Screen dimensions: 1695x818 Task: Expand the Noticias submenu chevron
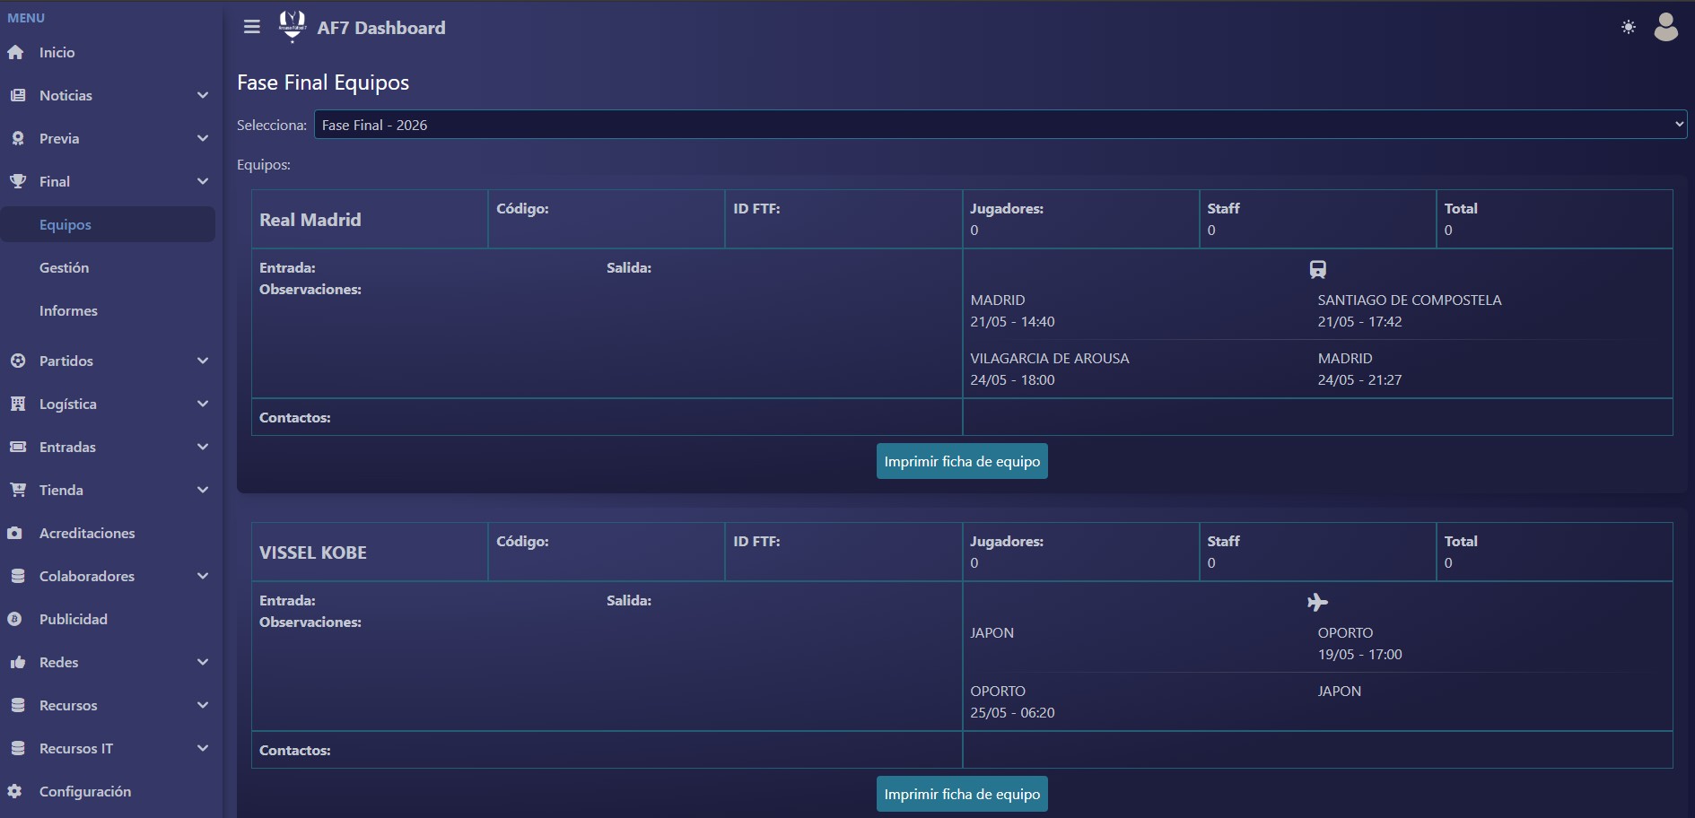(x=203, y=95)
